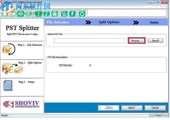Click the 'Step 1 - File Selection' label
170x120 pixels.
point(30,45)
